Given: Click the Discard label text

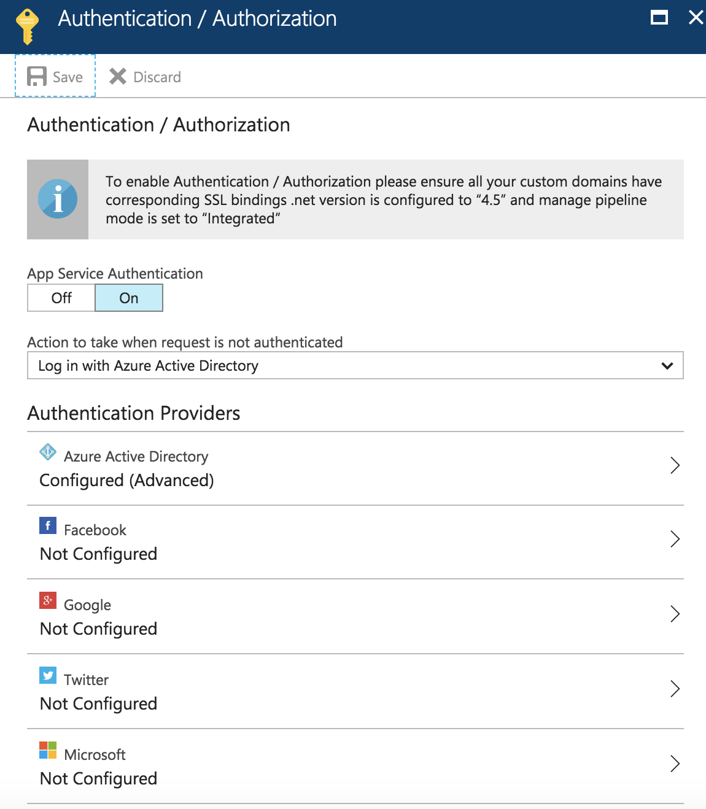Looking at the screenshot, I should (x=157, y=77).
